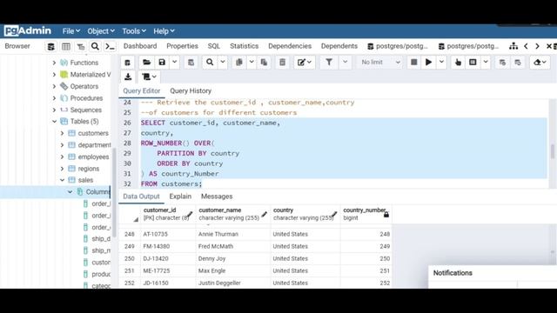
Task: Open Search Objects magnifier in Browser toolbar
Action: (x=95, y=46)
